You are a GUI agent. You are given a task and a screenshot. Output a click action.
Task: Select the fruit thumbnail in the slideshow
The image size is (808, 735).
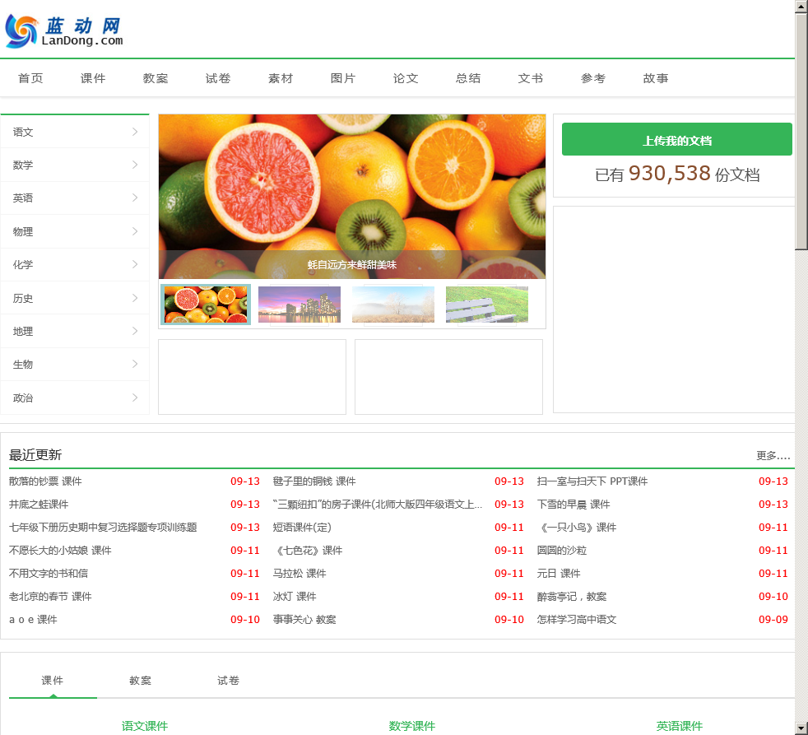[x=206, y=304]
